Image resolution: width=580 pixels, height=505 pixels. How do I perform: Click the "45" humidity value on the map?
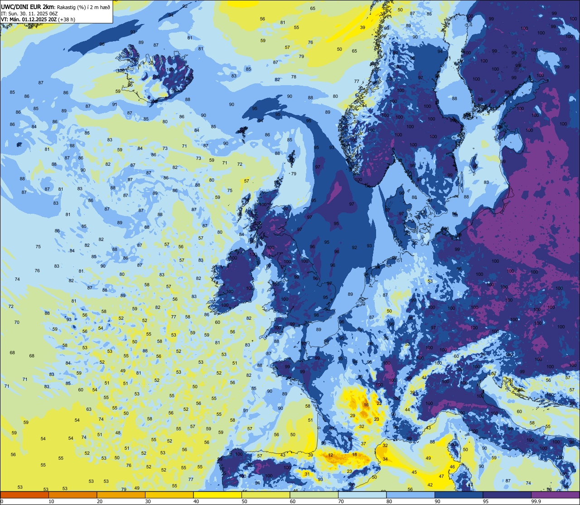tap(414, 472)
